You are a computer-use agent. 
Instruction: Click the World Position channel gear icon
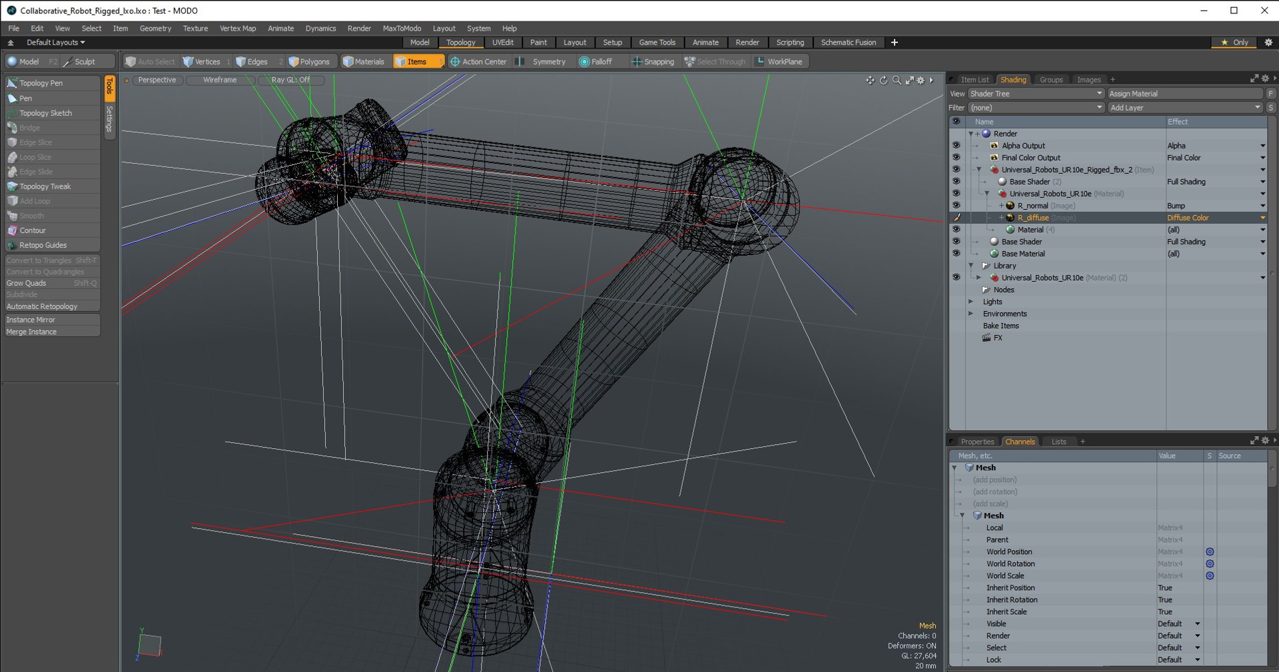pos(1210,552)
